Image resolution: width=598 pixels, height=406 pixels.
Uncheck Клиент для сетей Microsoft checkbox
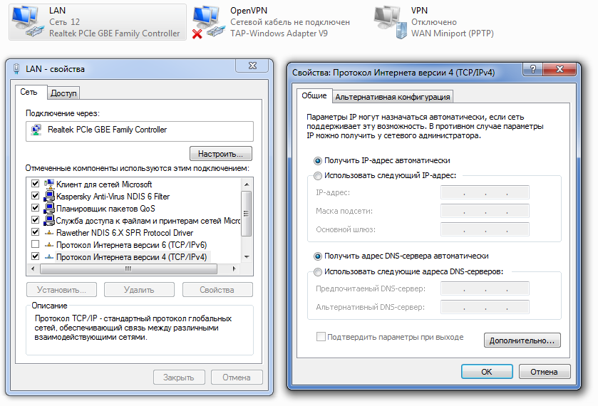tap(35, 183)
